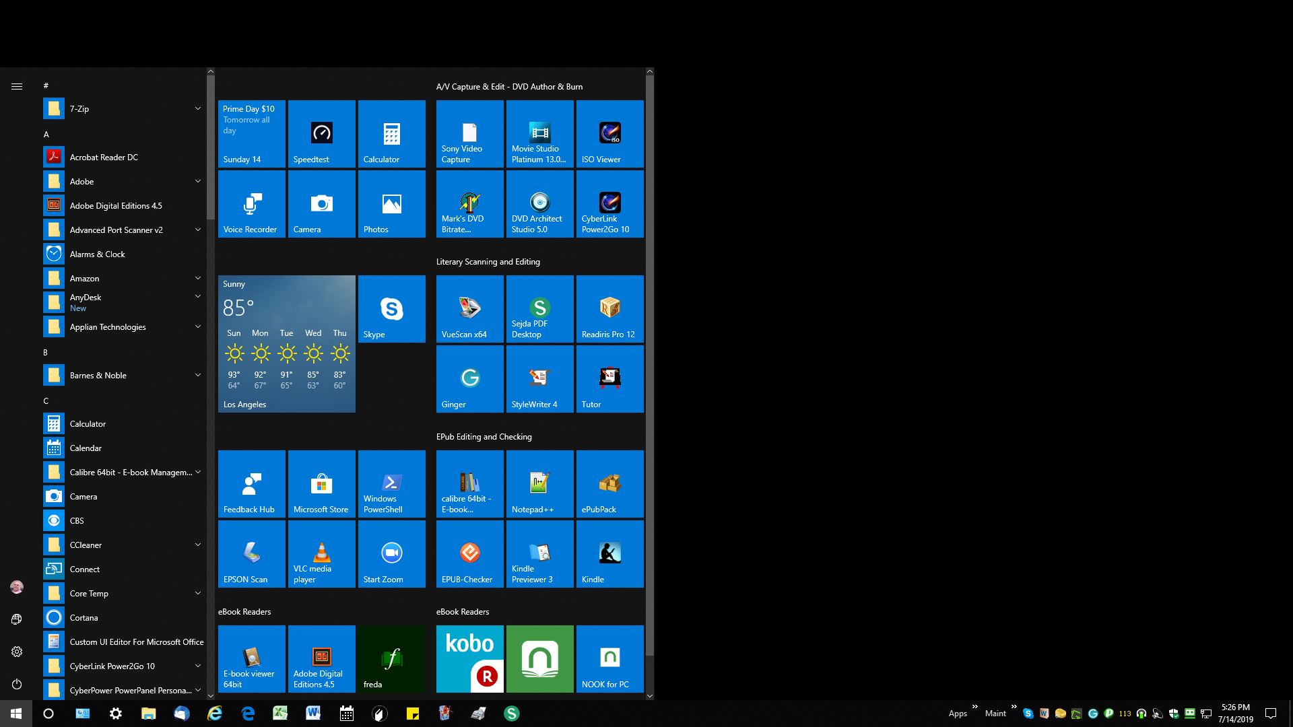The image size is (1293, 727).
Task: Launch Mark's DVD Bitrate tile
Action: [469, 204]
